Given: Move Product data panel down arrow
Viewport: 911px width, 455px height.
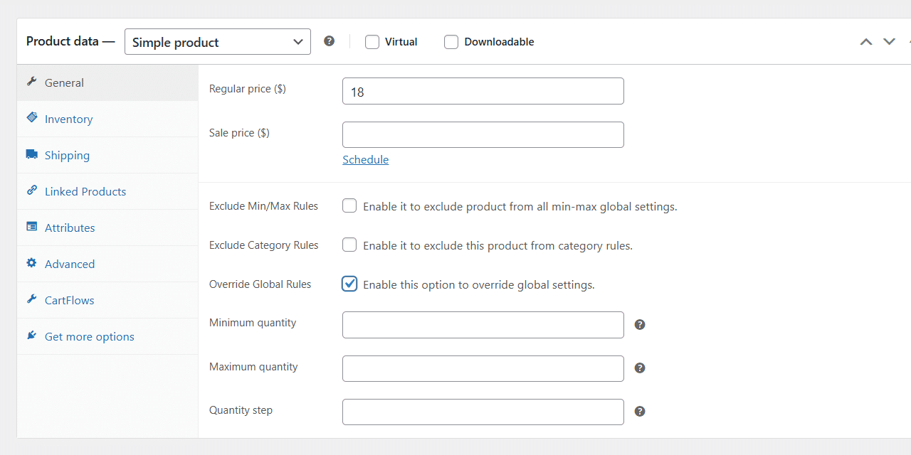Looking at the screenshot, I should coord(889,42).
